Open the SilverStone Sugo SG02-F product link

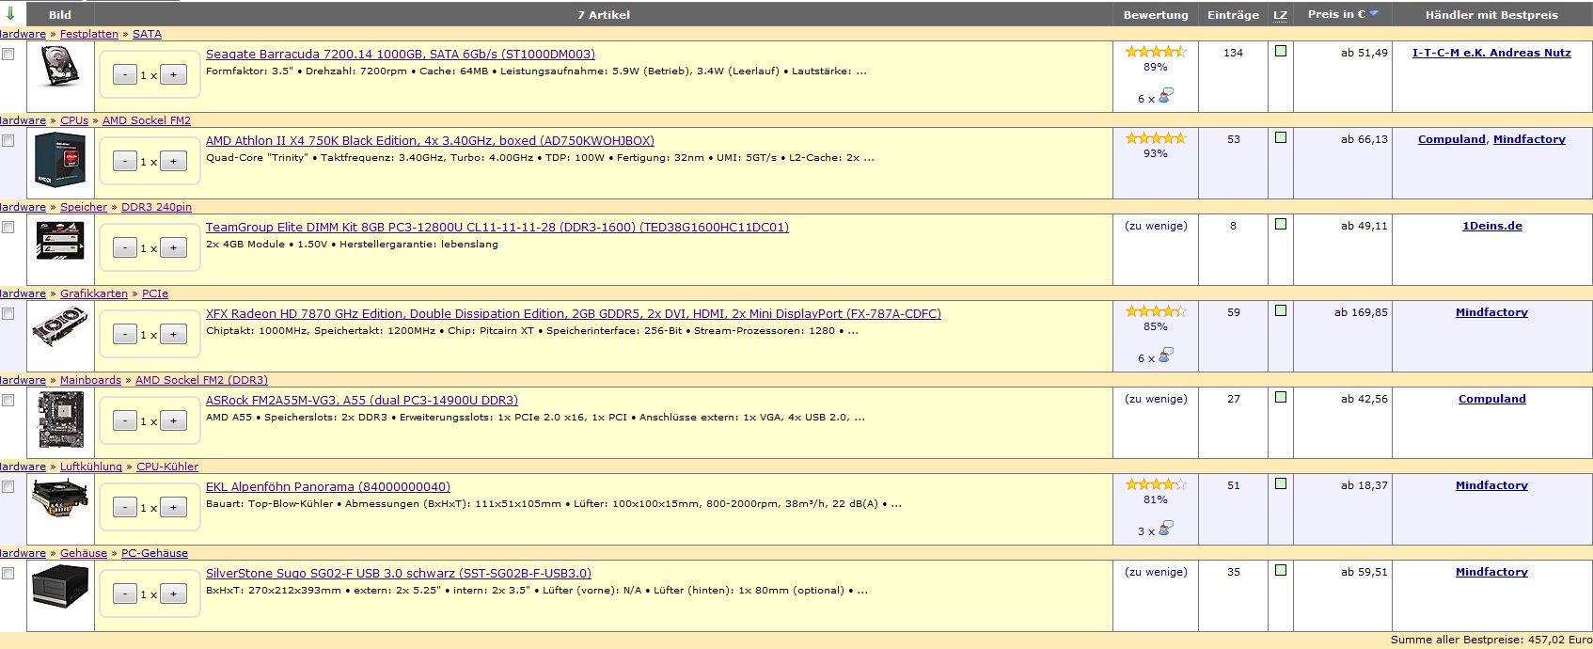(399, 574)
